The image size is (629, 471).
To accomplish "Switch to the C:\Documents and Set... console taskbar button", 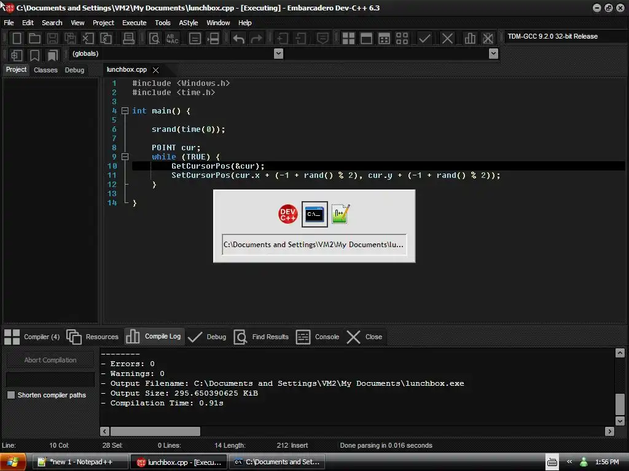I will click(277, 462).
